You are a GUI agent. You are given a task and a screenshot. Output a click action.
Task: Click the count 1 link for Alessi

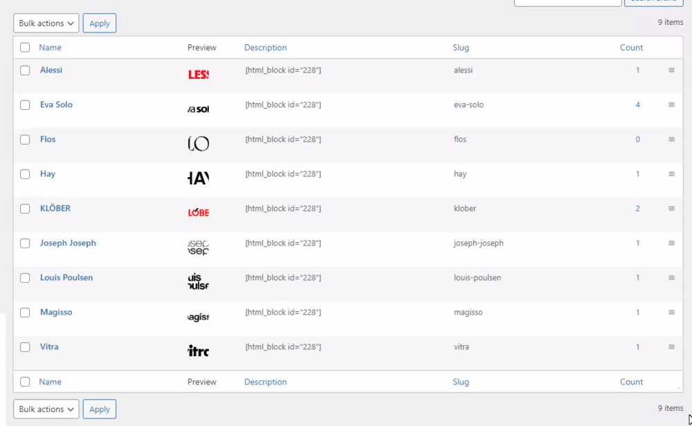tap(637, 70)
